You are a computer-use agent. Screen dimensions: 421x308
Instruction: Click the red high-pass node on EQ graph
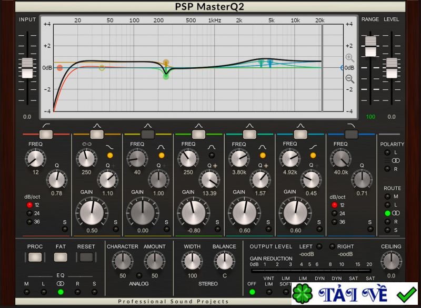(59, 68)
